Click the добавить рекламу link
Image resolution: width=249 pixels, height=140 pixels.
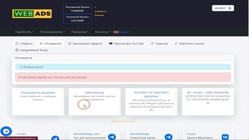123,121
